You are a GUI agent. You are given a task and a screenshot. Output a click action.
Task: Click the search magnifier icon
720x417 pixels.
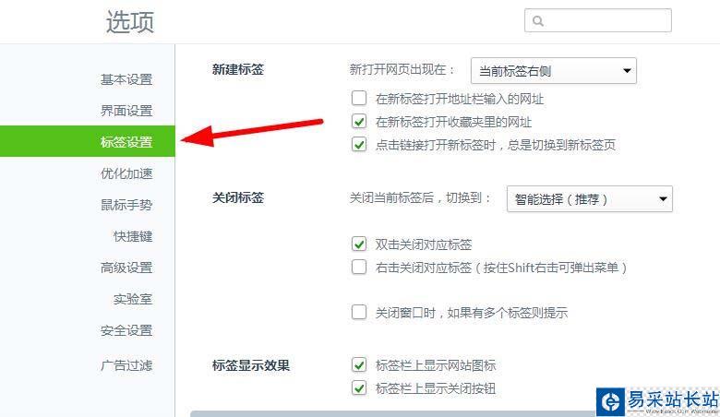pos(538,21)
